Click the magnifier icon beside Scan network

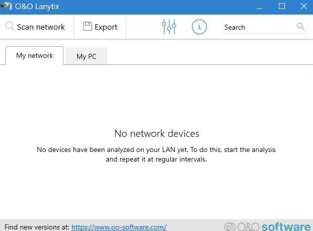coord(10,27)
